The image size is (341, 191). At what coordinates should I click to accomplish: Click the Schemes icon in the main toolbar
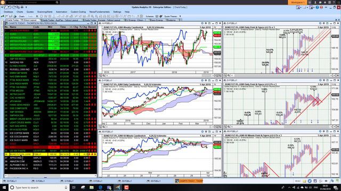point(157,16)
